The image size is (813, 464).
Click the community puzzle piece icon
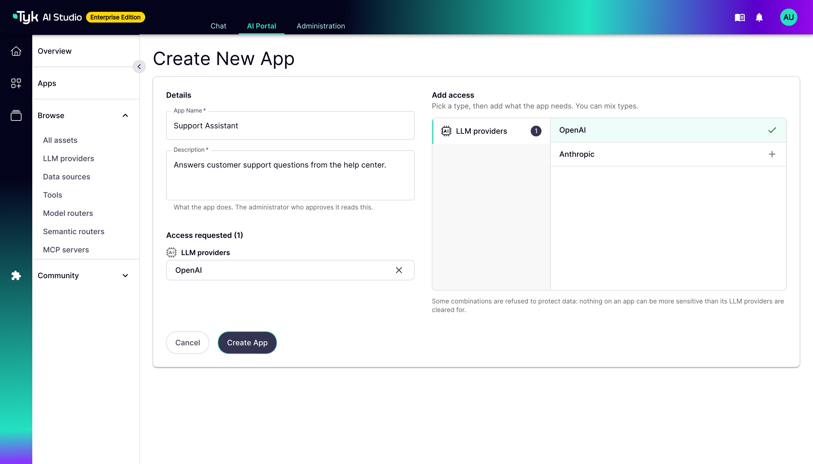tap(16, 275)
